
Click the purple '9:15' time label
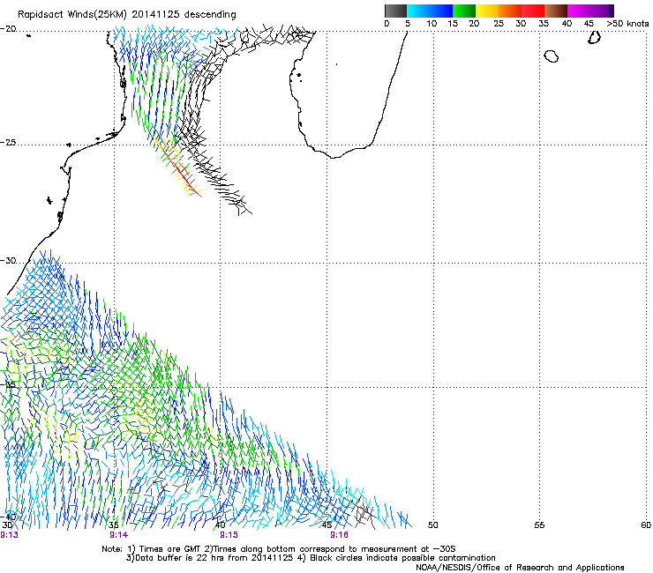(229, 535)
